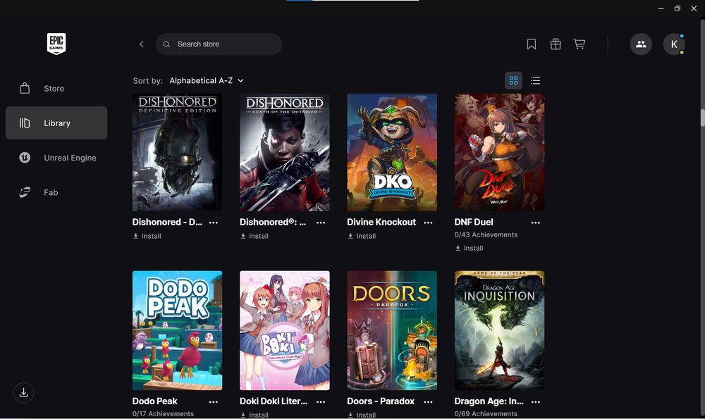Expand the Alphabetical A-Z sort dropdown
705x419 pixels.
pyautogui.click(x=207, y=80)
